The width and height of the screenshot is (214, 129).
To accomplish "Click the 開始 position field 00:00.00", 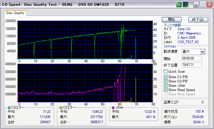I will (x=192, y=58).
